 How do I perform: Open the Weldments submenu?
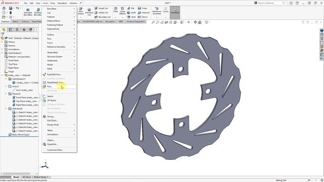pos(59,61)
